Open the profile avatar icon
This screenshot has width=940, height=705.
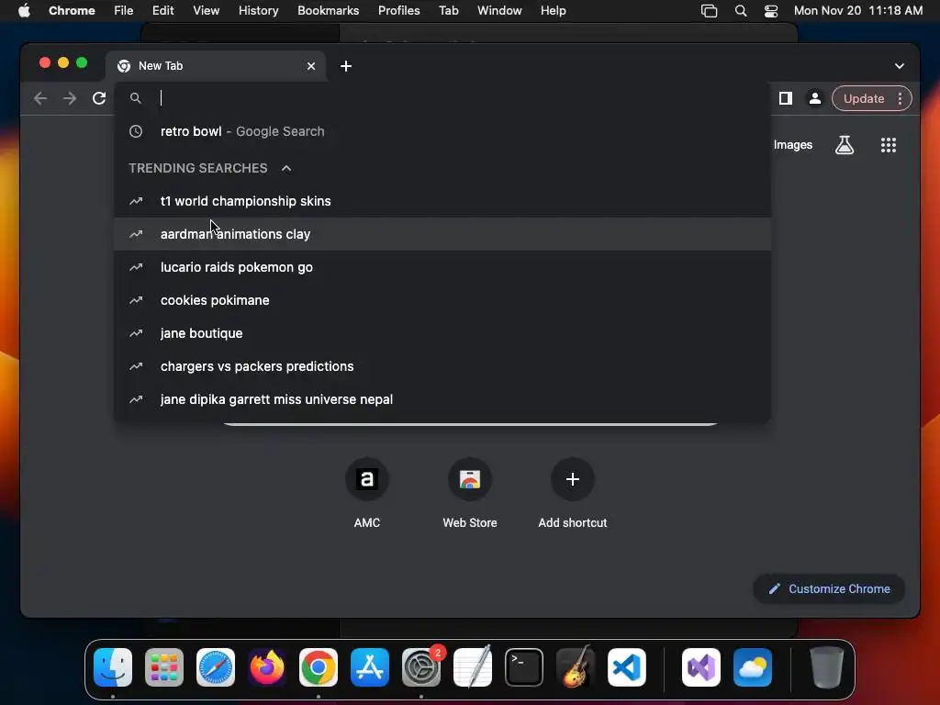[x=815, y=98]
